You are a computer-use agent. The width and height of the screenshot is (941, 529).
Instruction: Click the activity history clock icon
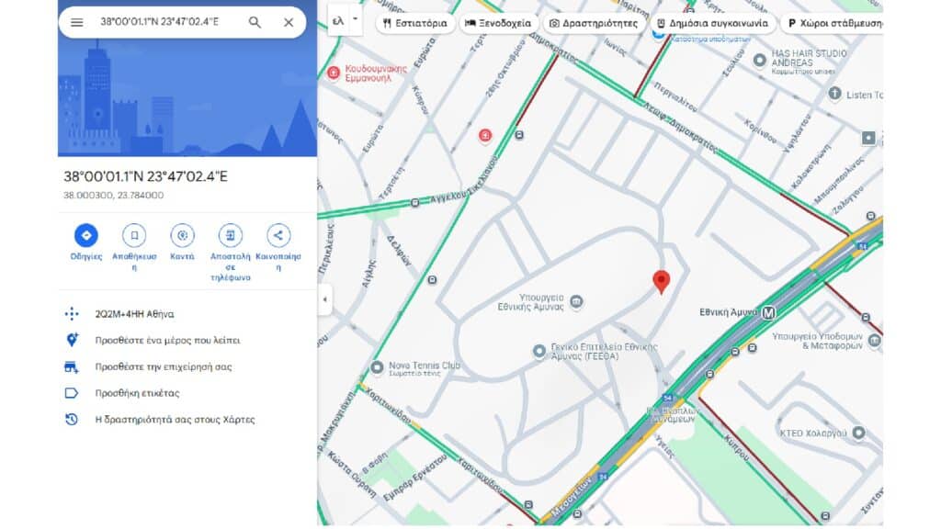click(x=72, y=419)
